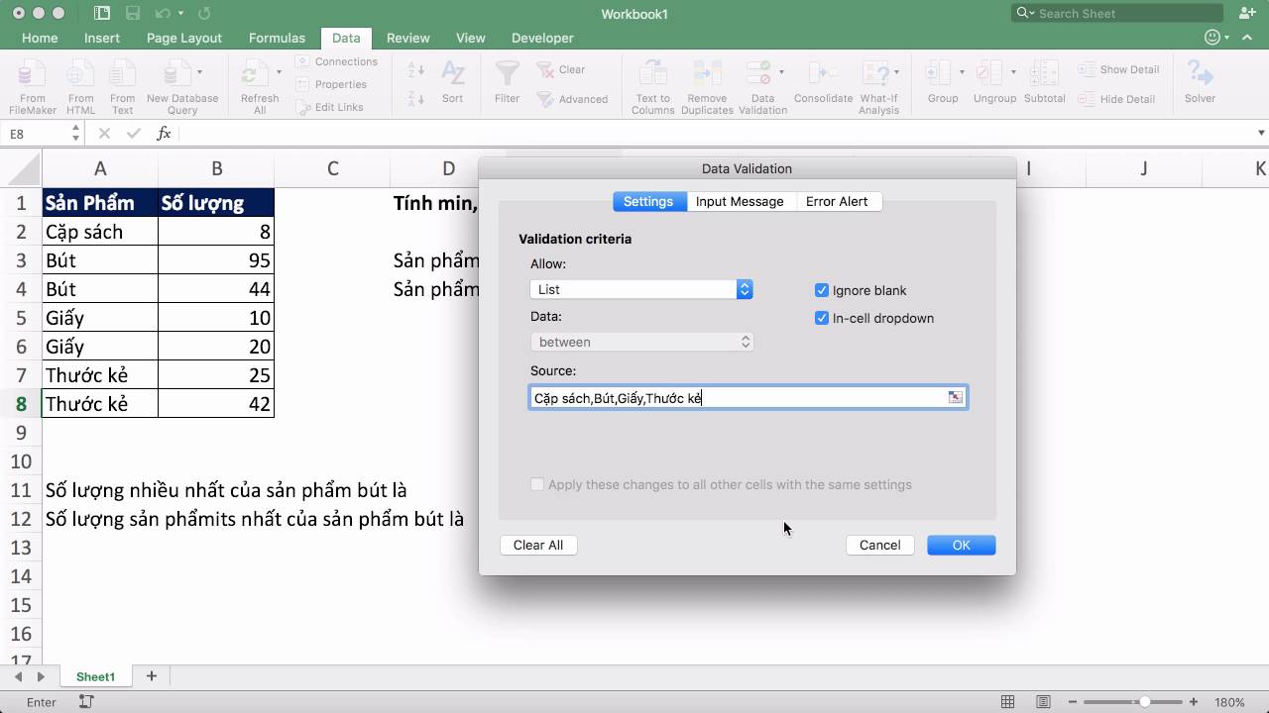Apply the Filter tool
Screen dimensions: 1269x713
coord(507,84)
